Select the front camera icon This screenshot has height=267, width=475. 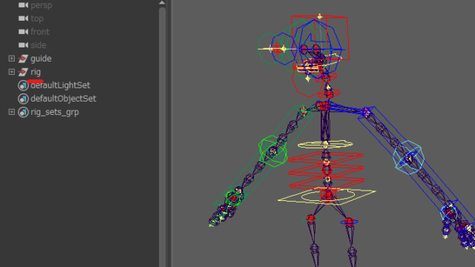[23, 32]
